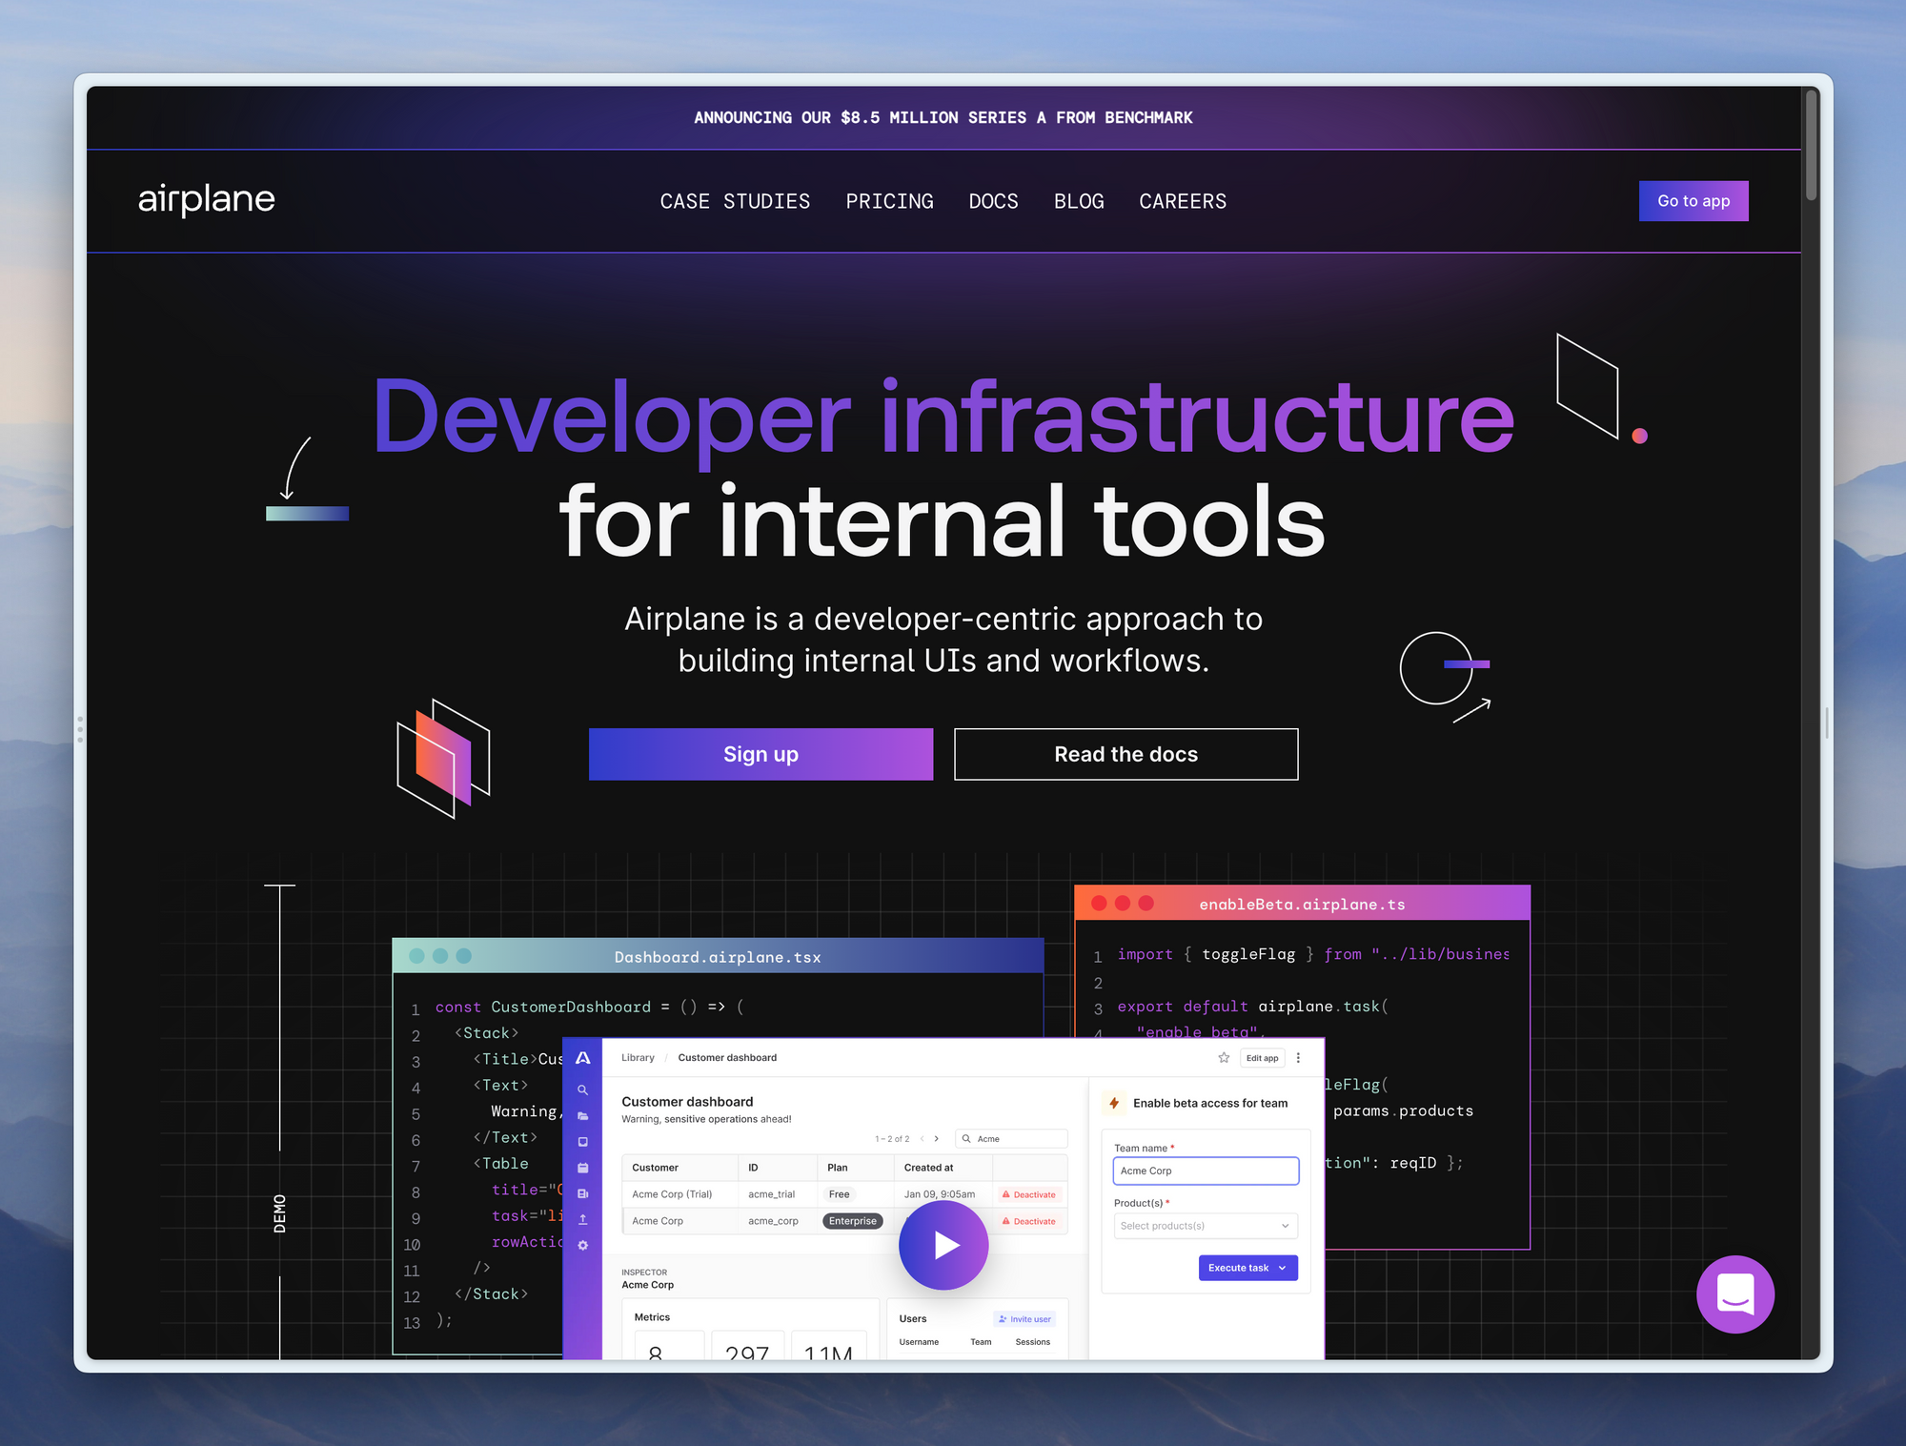
Task: Go to next page of customer table
Action: coord(937,1138)
